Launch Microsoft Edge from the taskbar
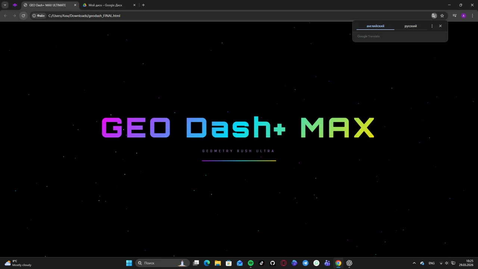Viewport: 478px width, 269px height. coord(207,263)
